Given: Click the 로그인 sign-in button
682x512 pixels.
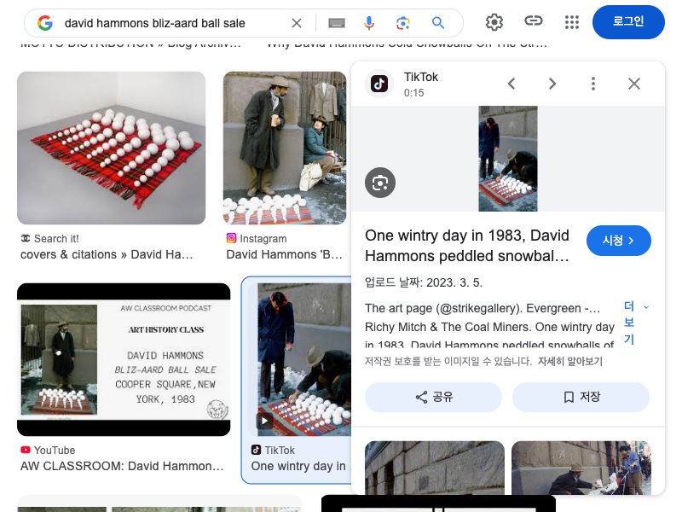Looking at the screenshot, I should click(628, 22).
